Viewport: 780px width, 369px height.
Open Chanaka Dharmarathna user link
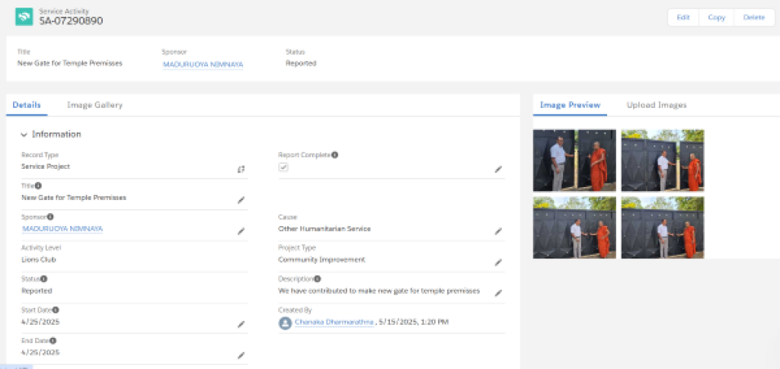(x=334, y=323)
